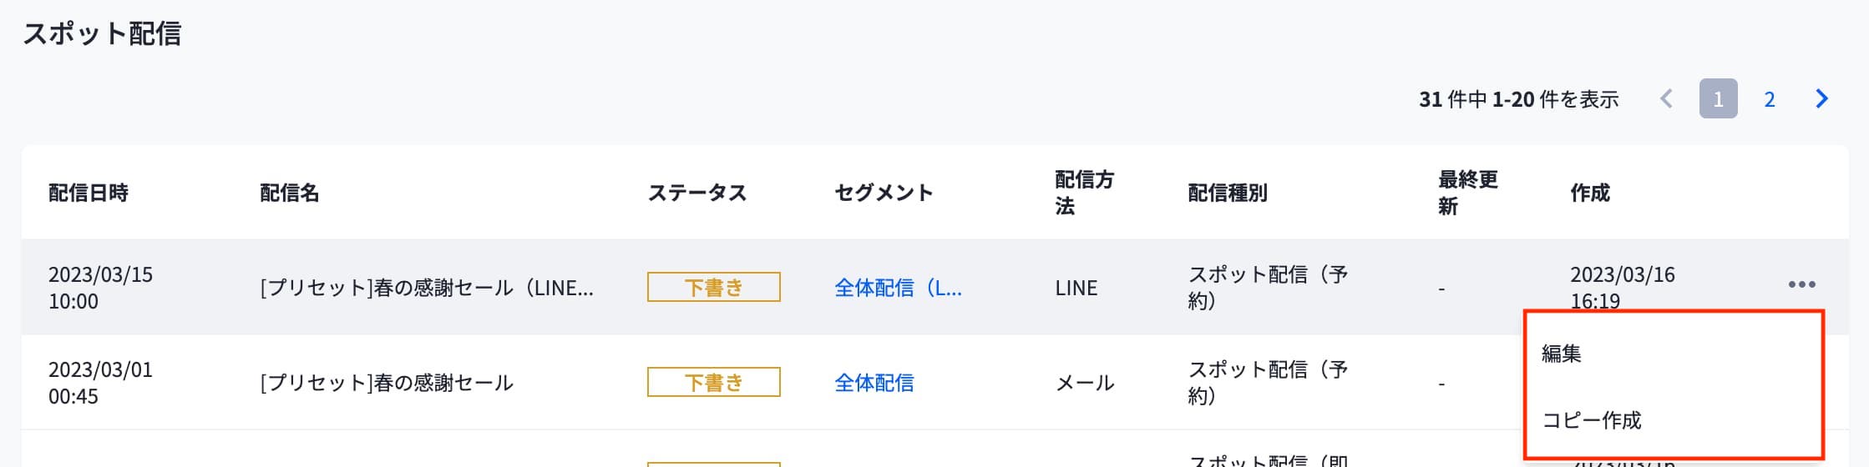This screenshot has height=467, width=1869.
Task: Open page 2 of the list
Action: [1769, 99]
